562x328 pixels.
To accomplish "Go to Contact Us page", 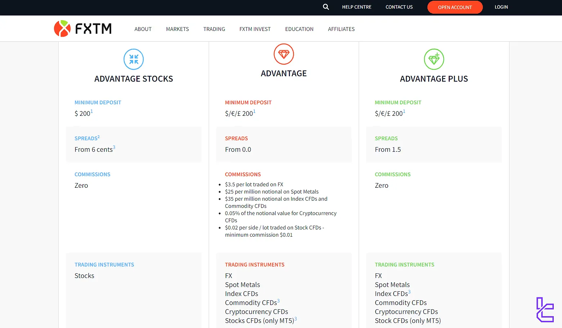I will coord(399,7).
